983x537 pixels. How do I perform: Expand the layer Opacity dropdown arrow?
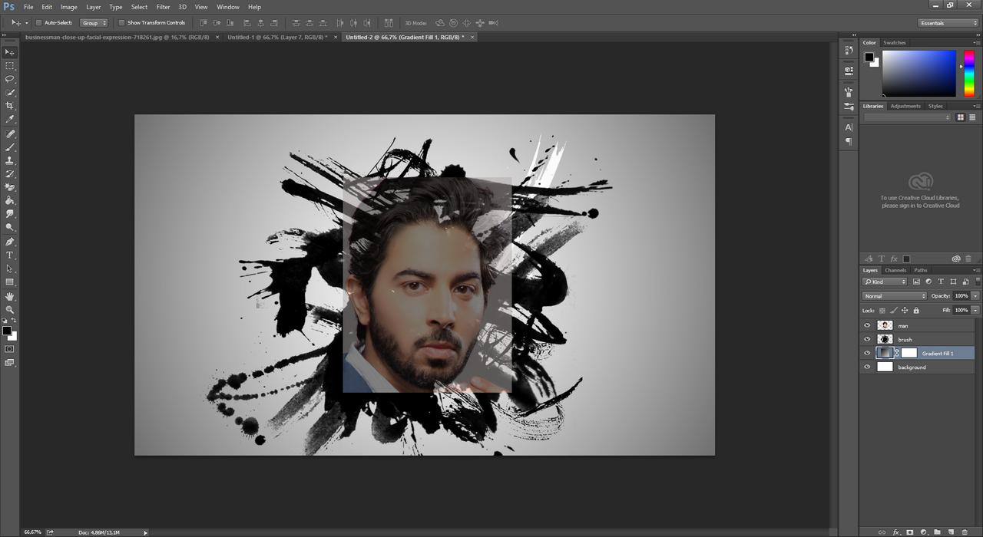[975, 296]
